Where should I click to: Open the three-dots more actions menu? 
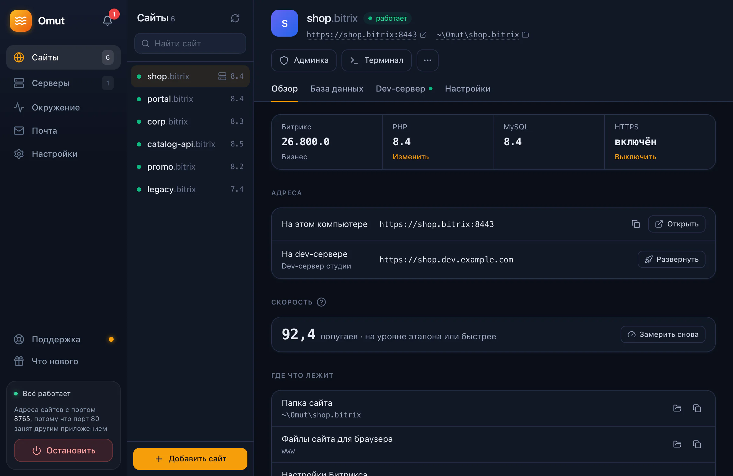pos(427,60)
